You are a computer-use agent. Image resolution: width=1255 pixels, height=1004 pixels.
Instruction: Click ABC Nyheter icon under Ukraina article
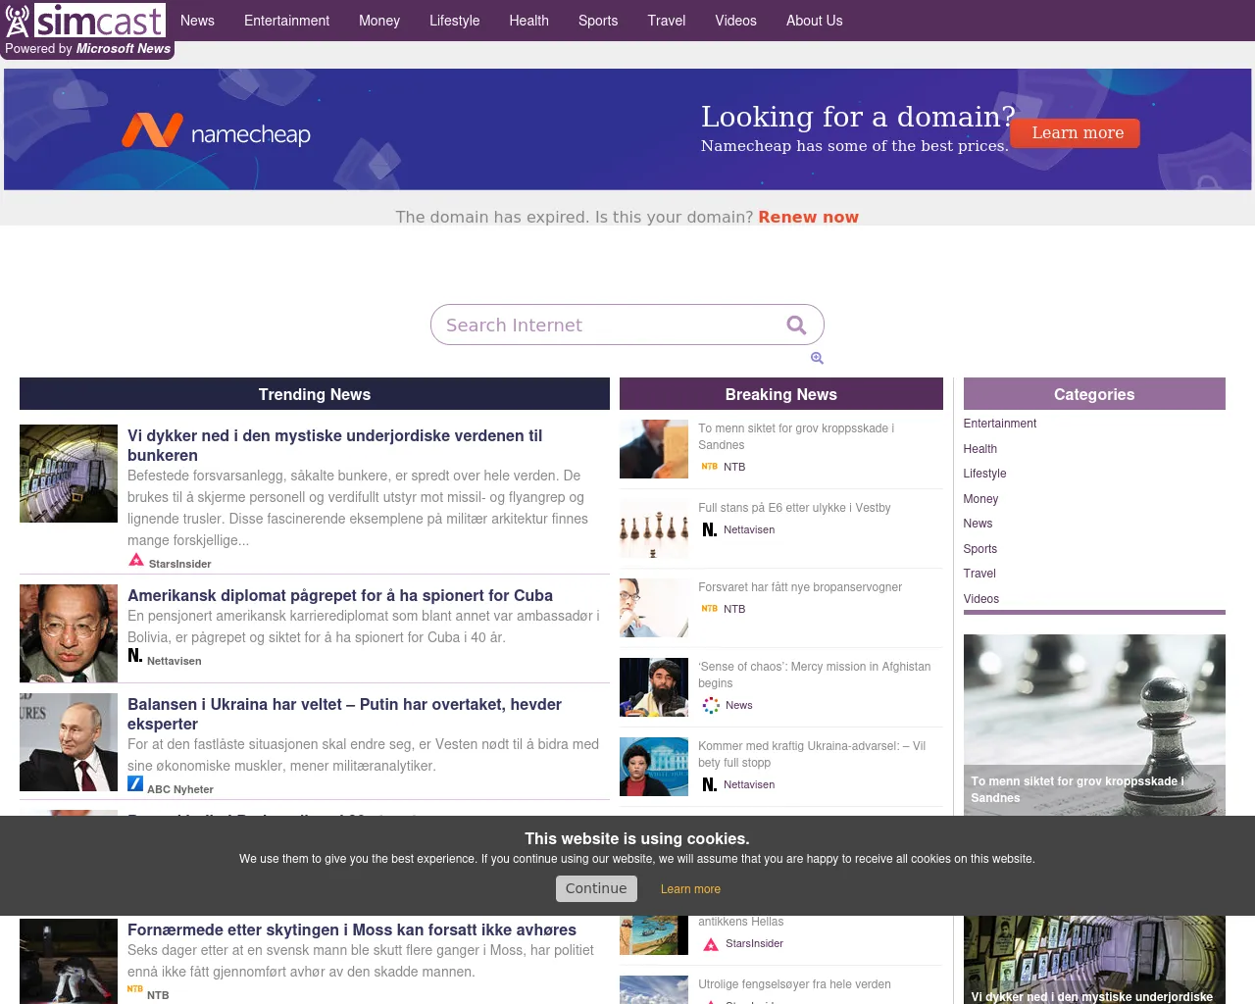click(135, 783)
